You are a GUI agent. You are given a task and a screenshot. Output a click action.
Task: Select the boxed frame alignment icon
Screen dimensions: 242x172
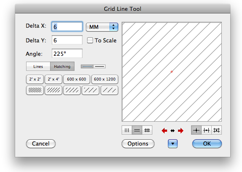[x=216, y=130]
